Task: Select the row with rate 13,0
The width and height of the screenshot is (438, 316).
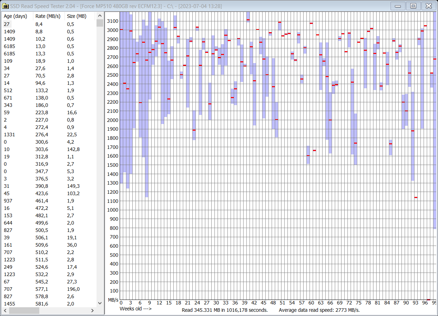Action: coord(49,46)
